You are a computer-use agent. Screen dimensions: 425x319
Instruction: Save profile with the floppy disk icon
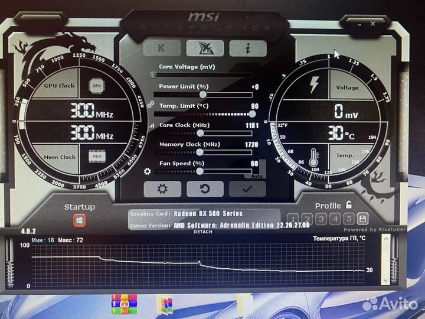point(362,219)
